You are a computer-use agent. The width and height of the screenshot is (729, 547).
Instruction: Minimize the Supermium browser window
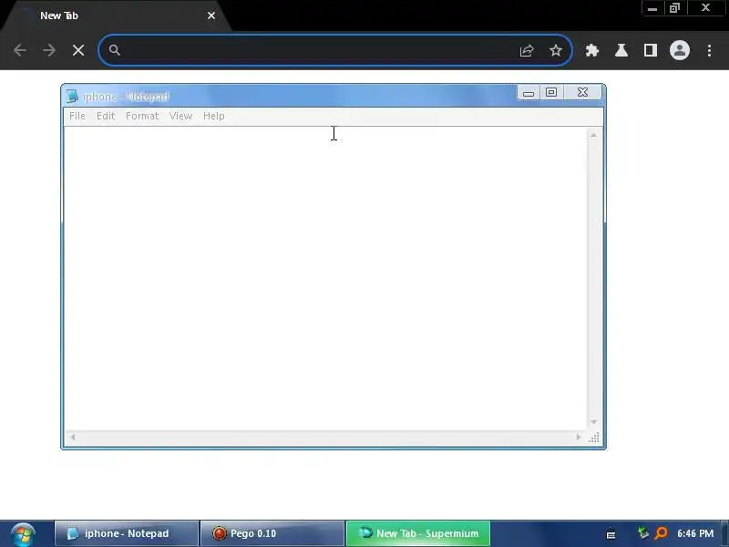coord(652,8)
